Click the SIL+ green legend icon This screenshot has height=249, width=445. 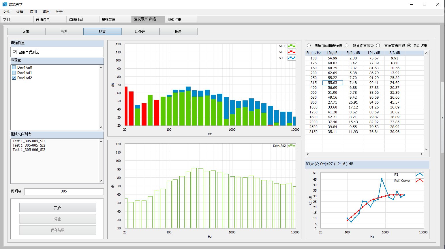coord(292,46)
